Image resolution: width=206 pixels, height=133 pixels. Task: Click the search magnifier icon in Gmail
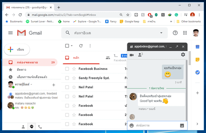[68, 33]
